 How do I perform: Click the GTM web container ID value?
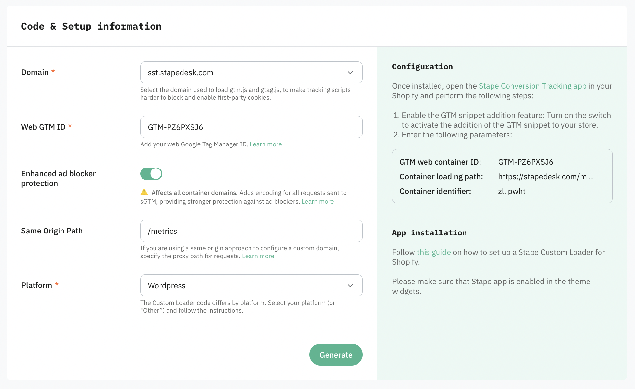point(525,162)
